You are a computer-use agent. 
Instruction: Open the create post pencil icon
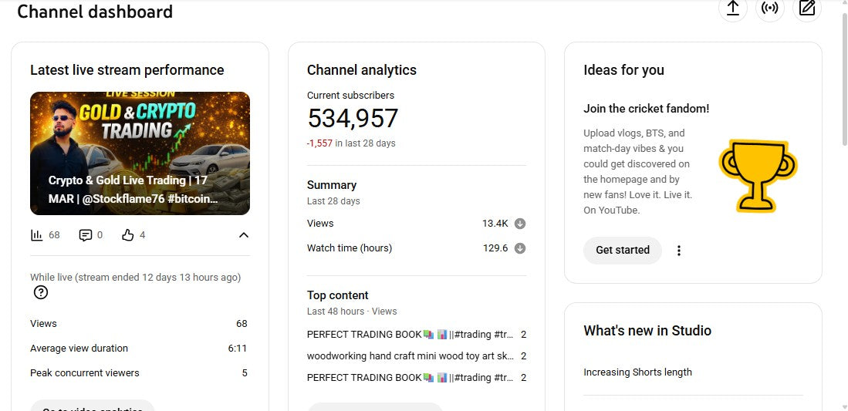807,8
